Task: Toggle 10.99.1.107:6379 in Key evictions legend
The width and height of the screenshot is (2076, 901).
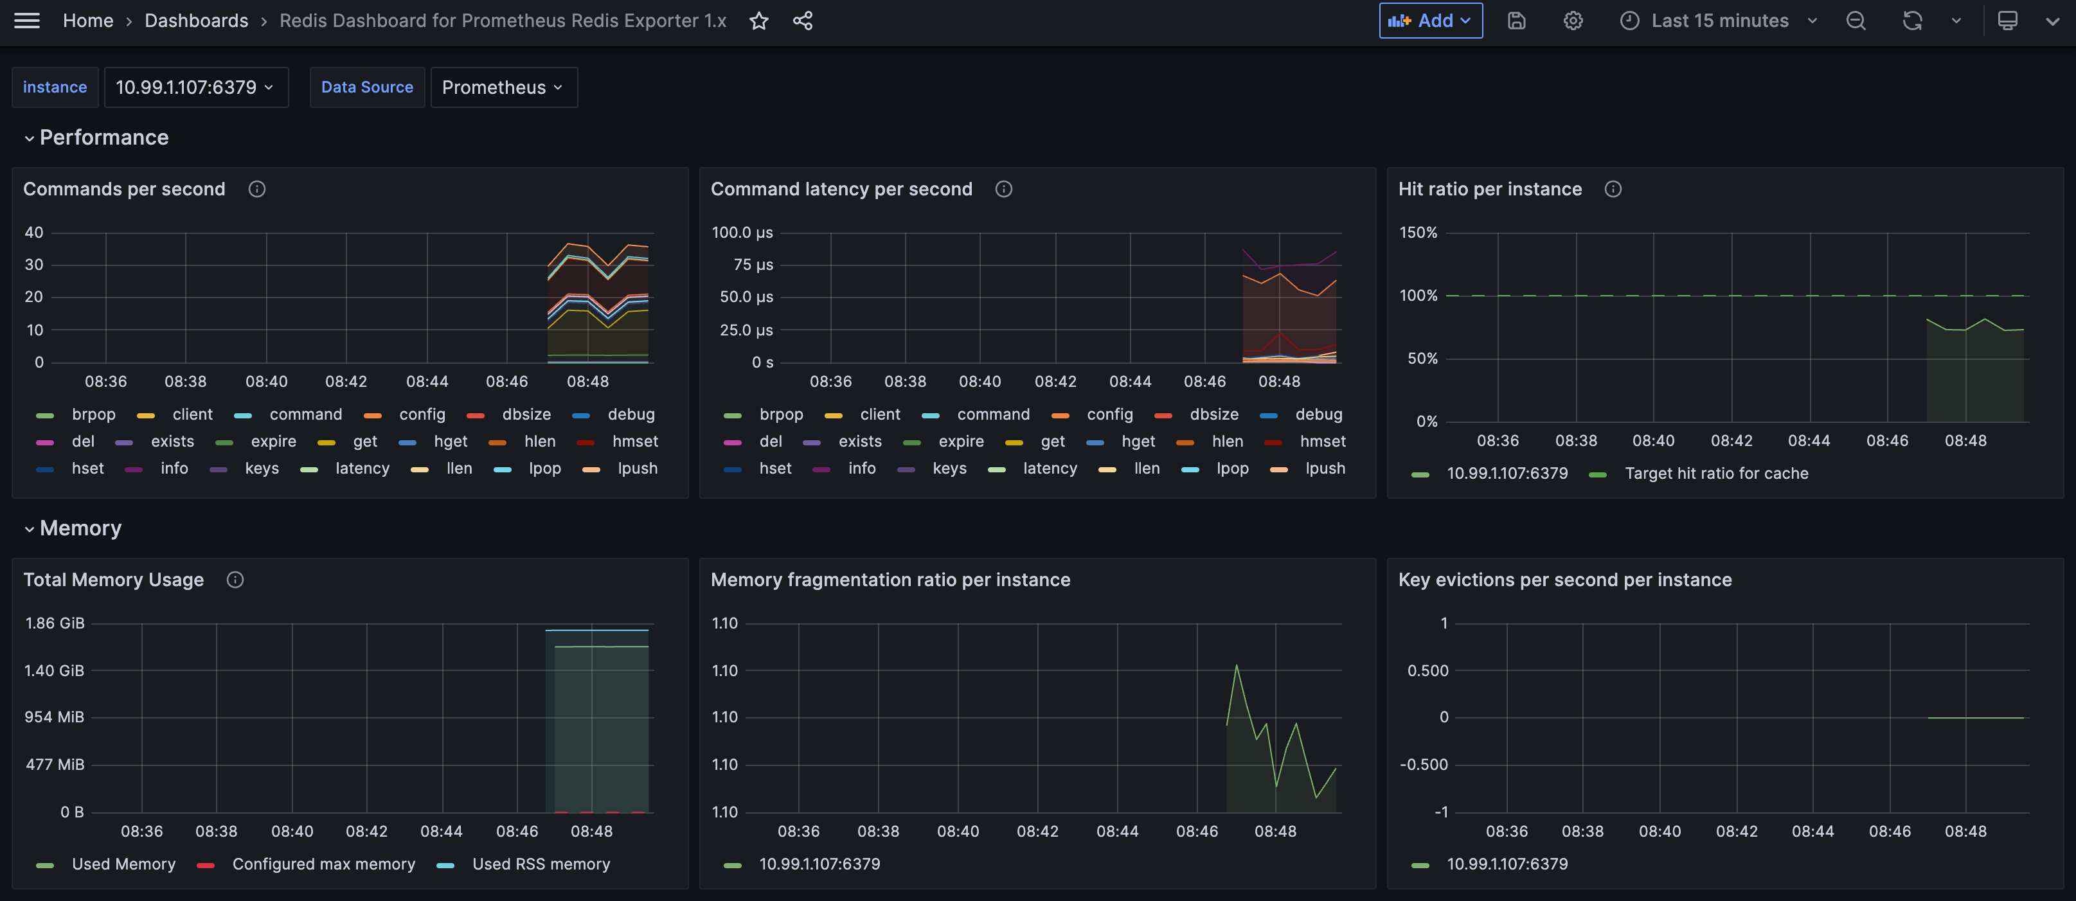Action: point(1507,865)
